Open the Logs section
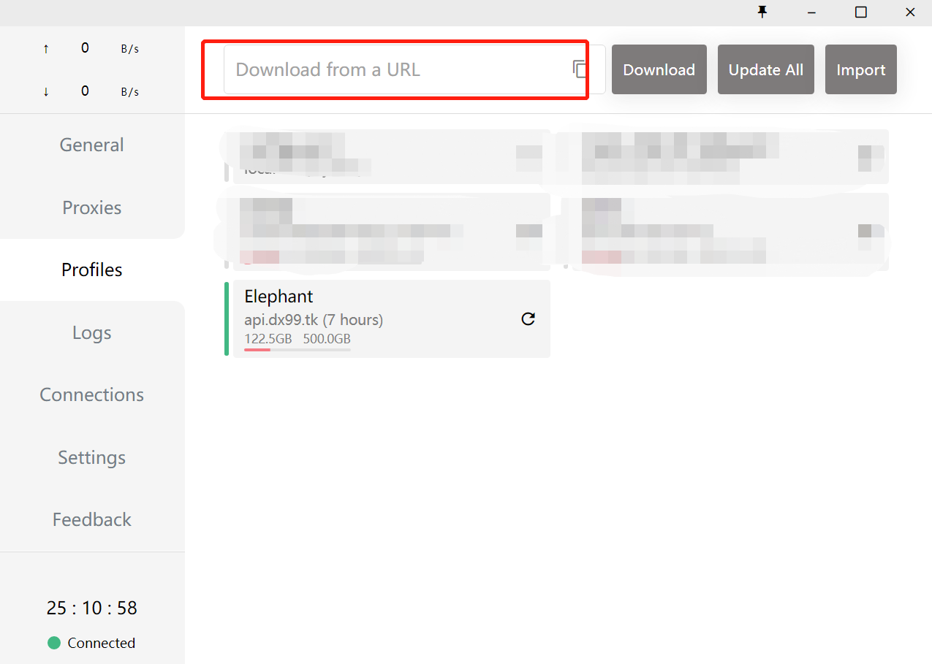 91,332
